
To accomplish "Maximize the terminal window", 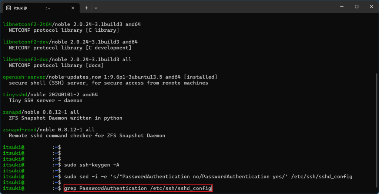I will pos(356,7).
